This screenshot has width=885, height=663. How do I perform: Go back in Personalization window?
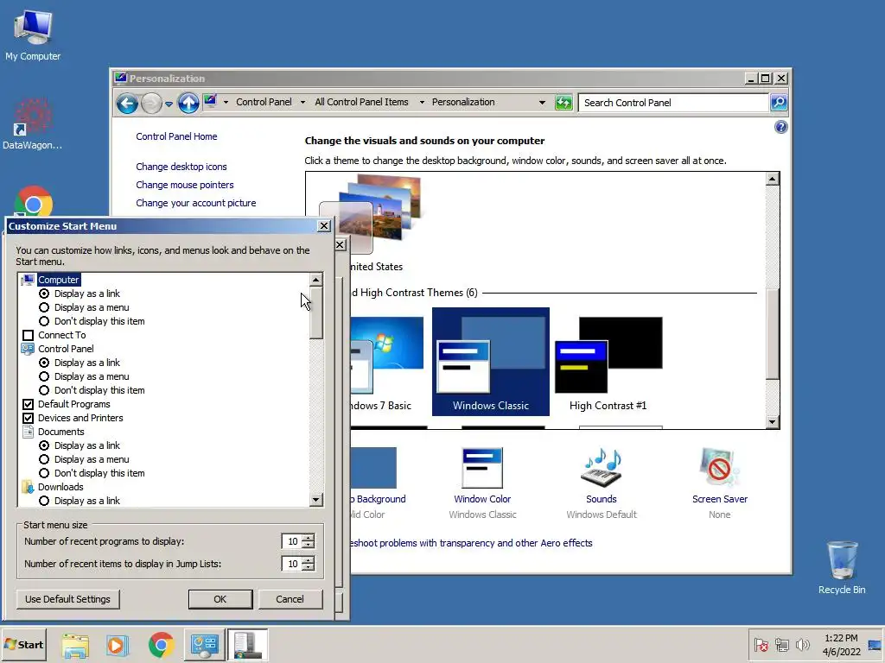[128, 104]
